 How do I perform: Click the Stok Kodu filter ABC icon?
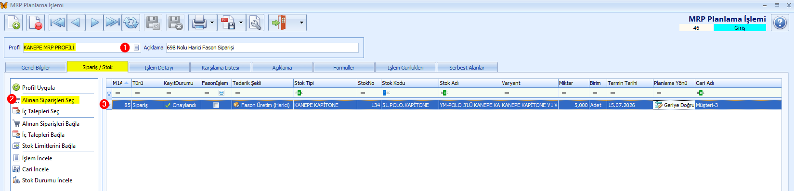pos(386,93)
